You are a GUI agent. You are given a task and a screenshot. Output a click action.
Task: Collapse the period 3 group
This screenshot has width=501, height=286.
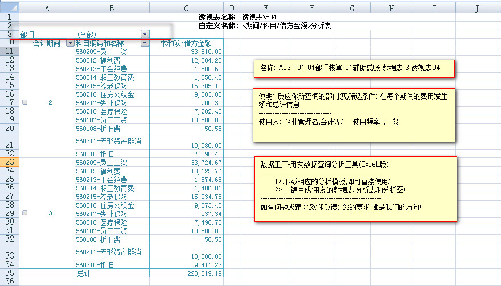24,213
